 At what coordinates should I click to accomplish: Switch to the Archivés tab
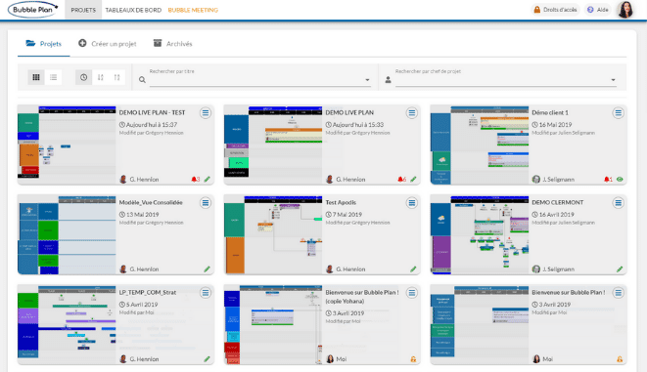pos(172,44)
